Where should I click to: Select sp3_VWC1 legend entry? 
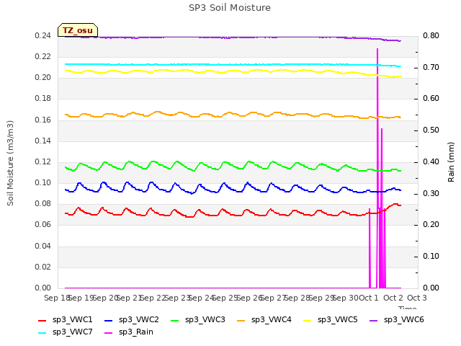66,320
